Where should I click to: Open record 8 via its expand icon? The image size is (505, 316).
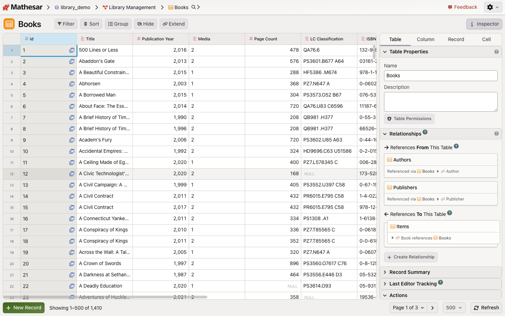point(72,129)
